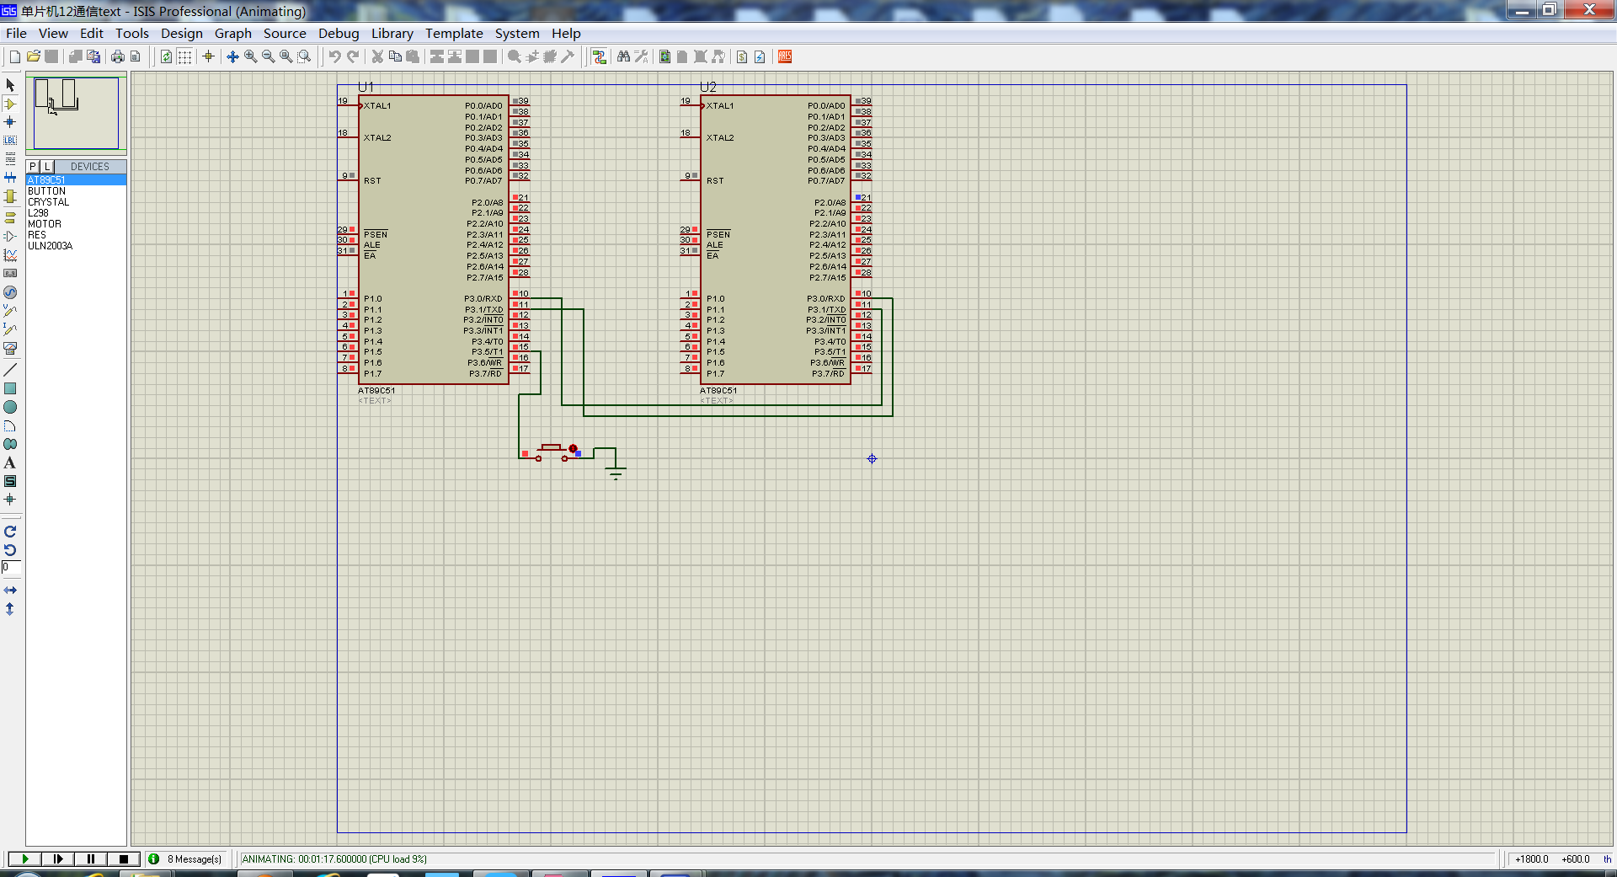Select the Text Script tool
Screen dimensions: 1617x877
[10, 159]
